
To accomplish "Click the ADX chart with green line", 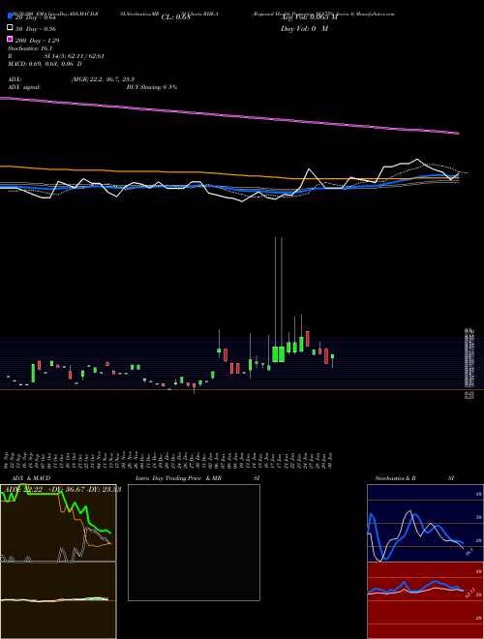I will 58,523.
